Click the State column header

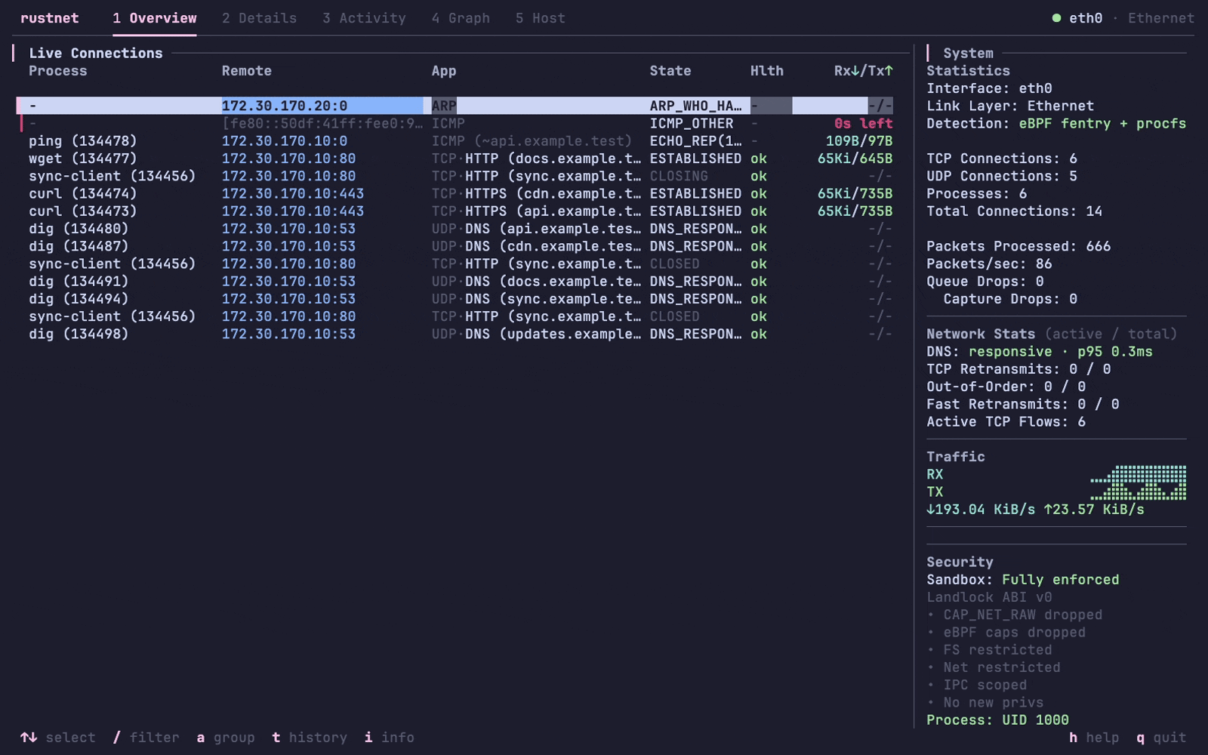pyautogui.click(x=670, y=71)
